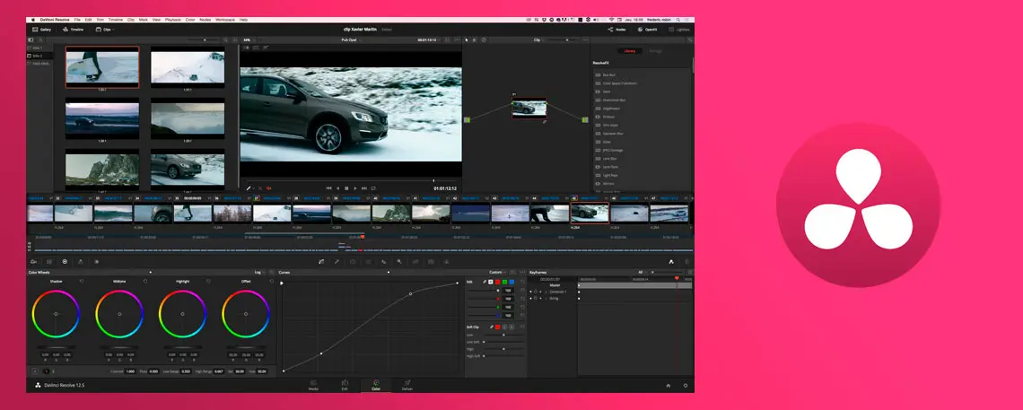Select the Color Match palette icon

pyautogui.click(x=49, y=261)
